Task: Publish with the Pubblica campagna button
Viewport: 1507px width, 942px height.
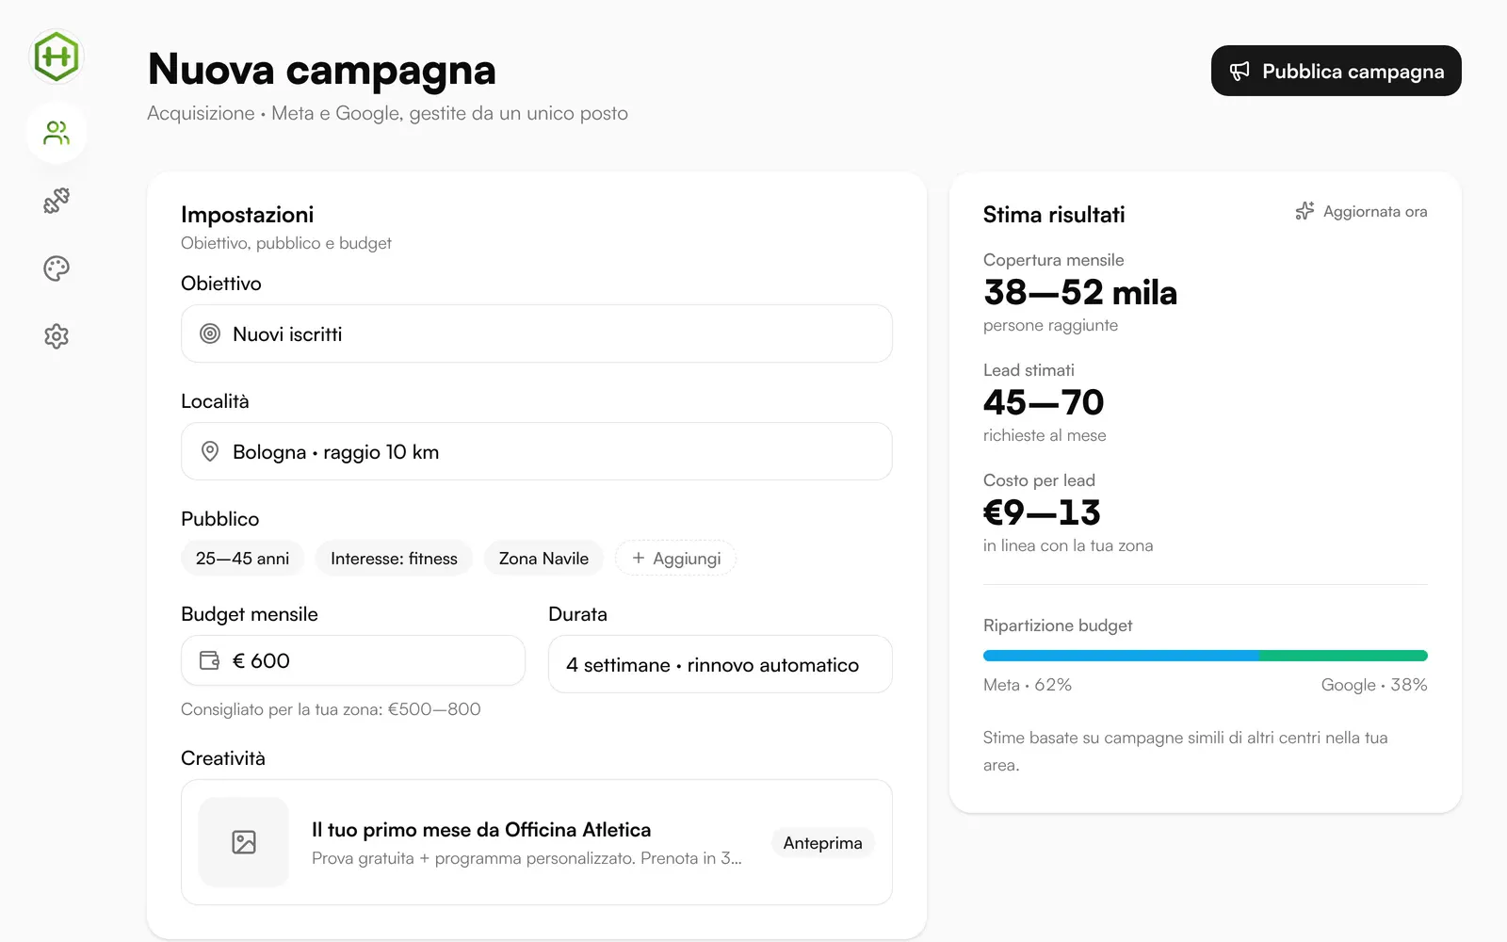Action: (1336, 71)
